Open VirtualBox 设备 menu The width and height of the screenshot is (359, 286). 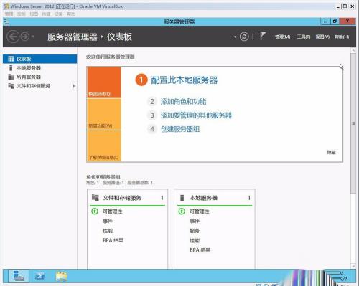click(59, 14)
